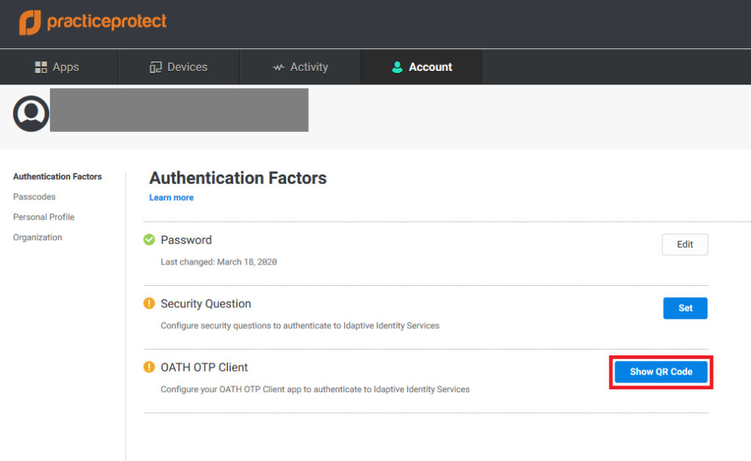The width and height of the screenshot is (751, 461).
Task: Click orange warning icon beside Security Question
Action: [149, 303]
